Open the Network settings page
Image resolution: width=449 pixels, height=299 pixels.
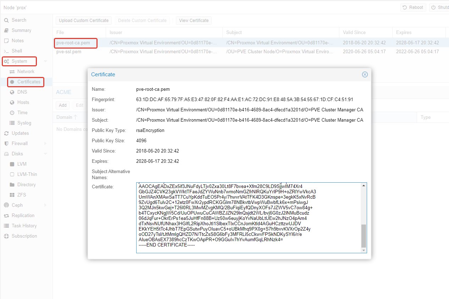26,72
